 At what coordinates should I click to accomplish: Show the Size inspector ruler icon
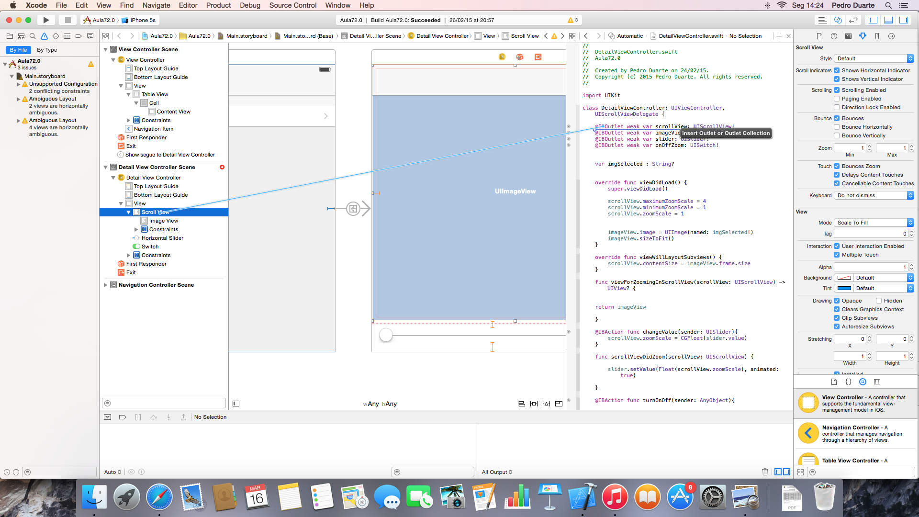(877, 36)
